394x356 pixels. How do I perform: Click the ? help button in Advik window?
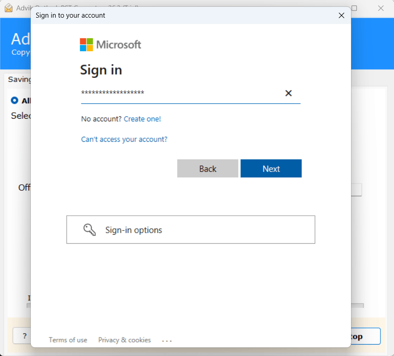[x=22, y=336]
